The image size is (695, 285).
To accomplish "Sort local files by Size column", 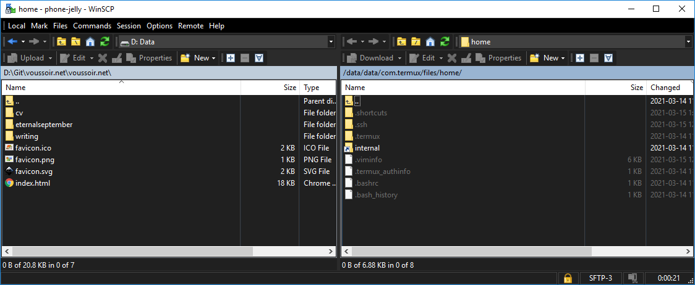I will 270,88.
